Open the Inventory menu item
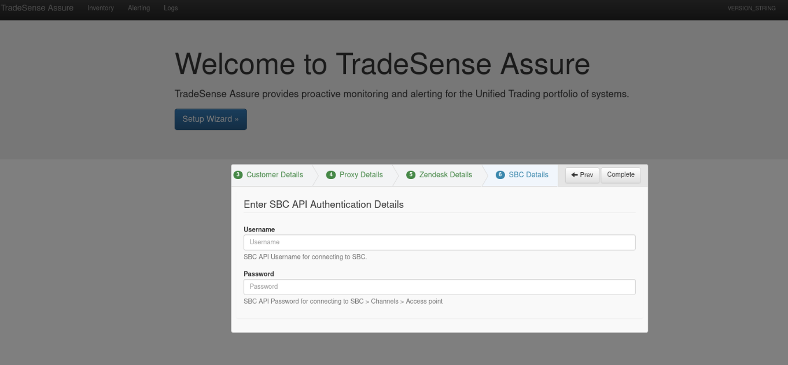788x365 pixels. coord(101,8)
